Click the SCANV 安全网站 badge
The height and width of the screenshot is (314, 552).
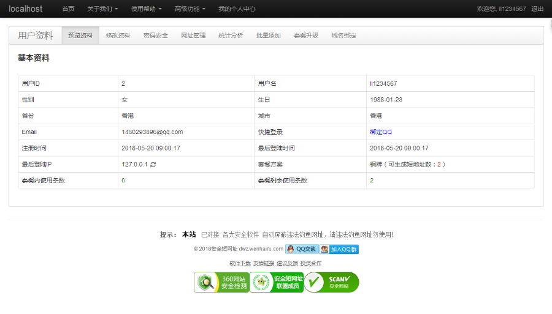point(331,282)
